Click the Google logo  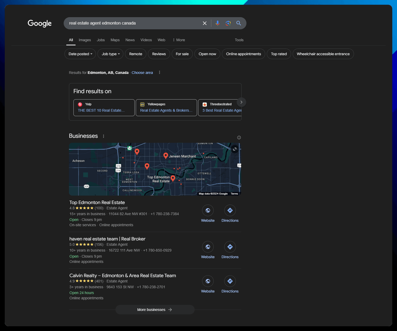[x=40, y=23]
